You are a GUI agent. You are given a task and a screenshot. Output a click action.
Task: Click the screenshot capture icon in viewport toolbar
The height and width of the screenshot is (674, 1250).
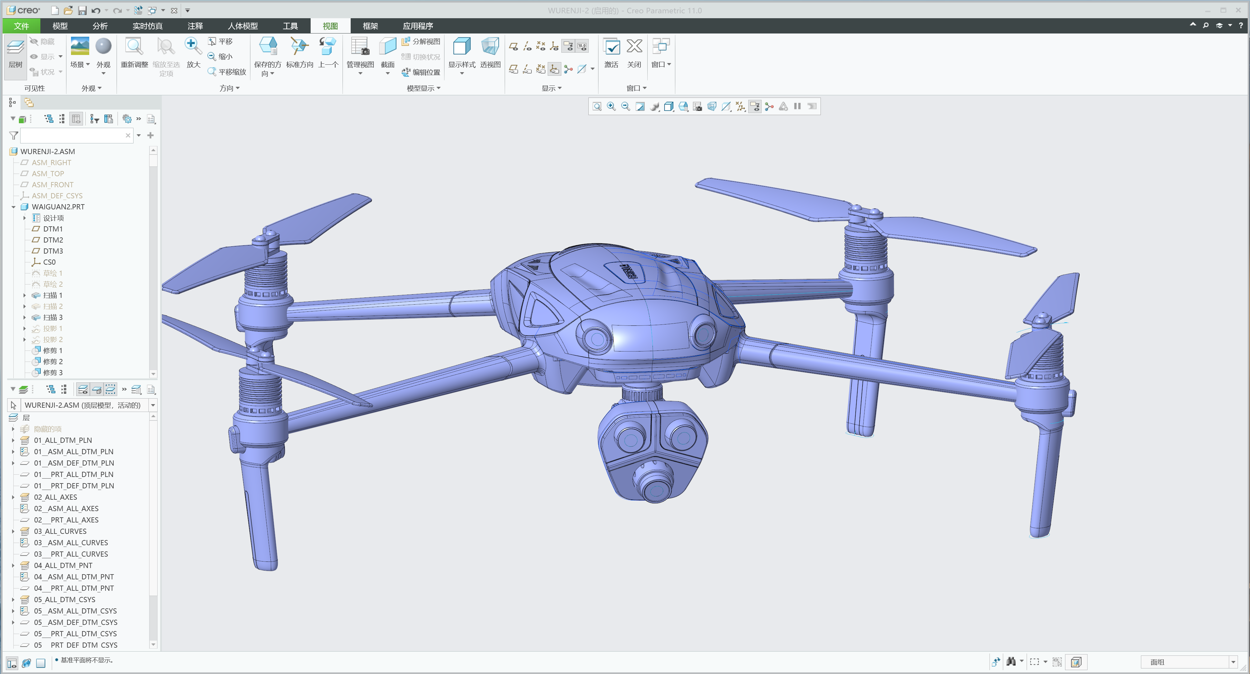pyautogui.click(x=697, y=107)
